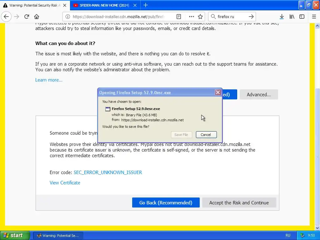This screenshot has height=240, width=320.
Task: Click the 'Binary File (43.6 MB)' text
Action: click(142, 115)
